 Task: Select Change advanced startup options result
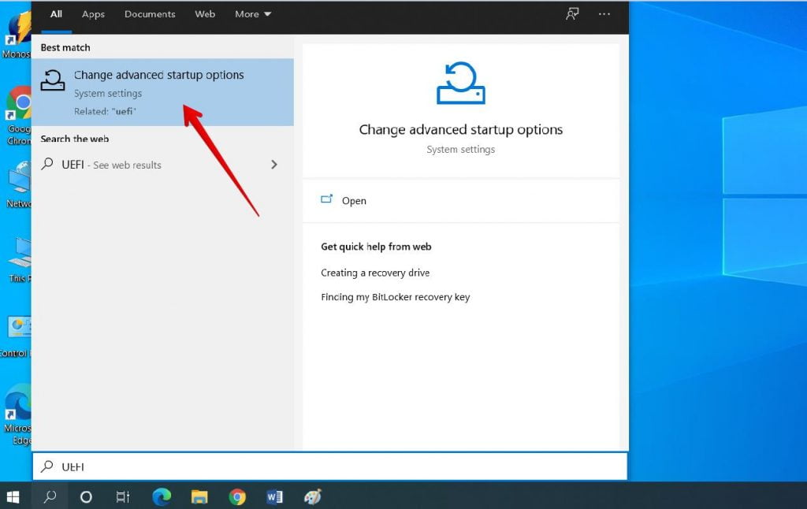[162, 92]
